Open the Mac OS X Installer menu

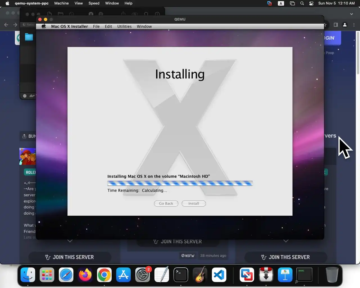[x=69, y=26]
